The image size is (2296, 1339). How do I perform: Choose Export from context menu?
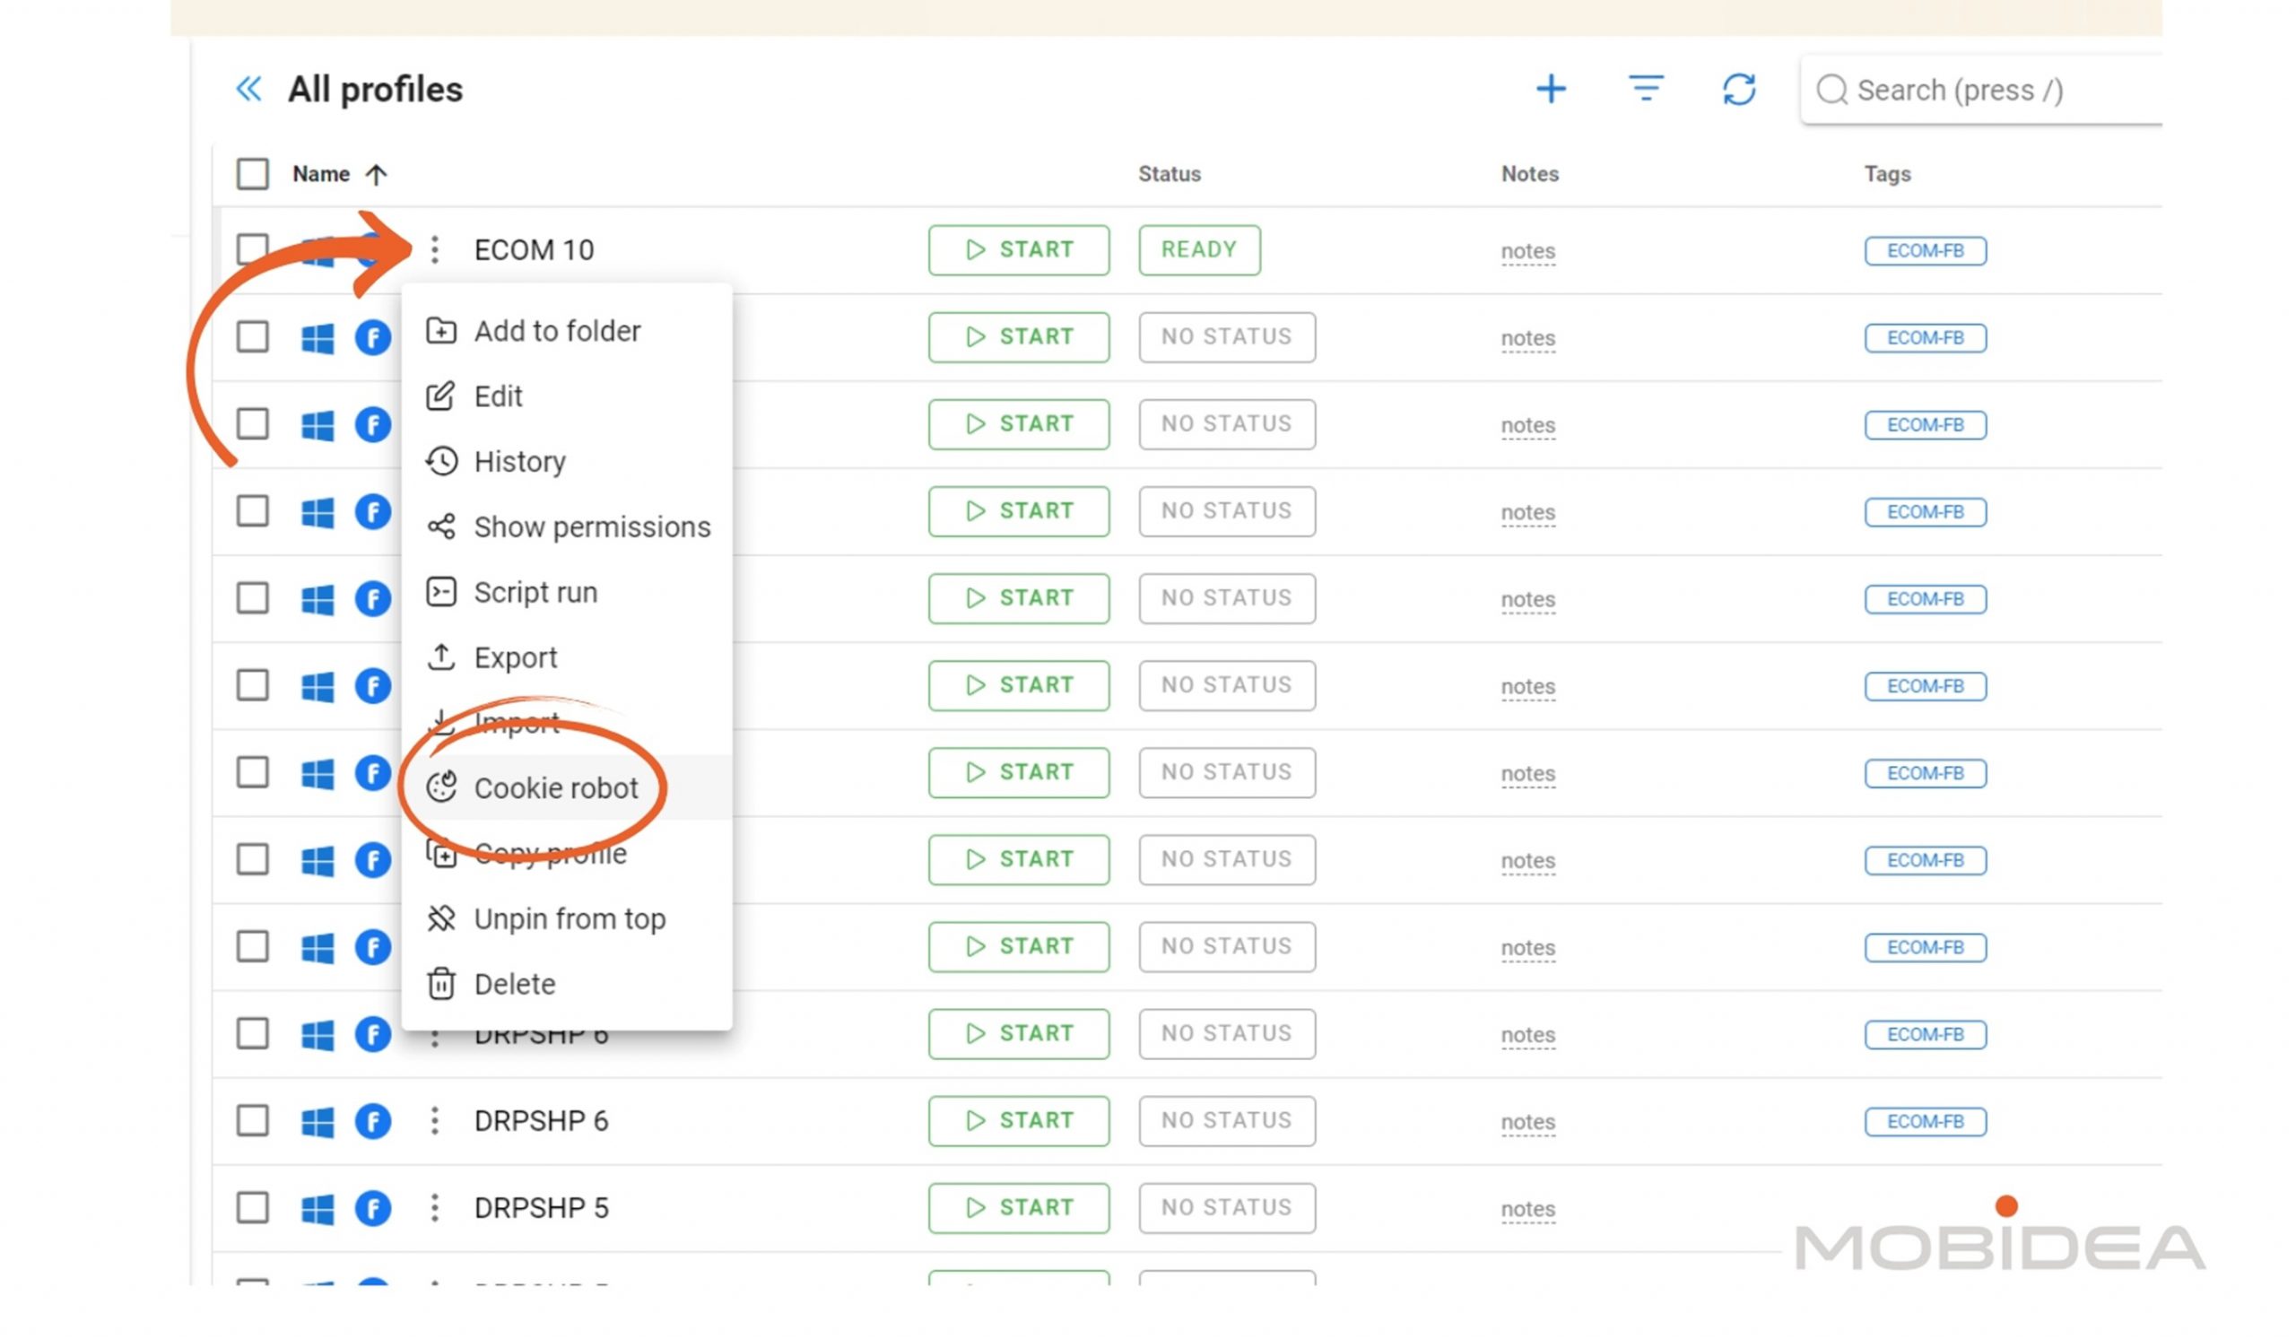[x=567, y=657]
